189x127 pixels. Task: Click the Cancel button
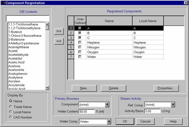click(x=145, y=121)
